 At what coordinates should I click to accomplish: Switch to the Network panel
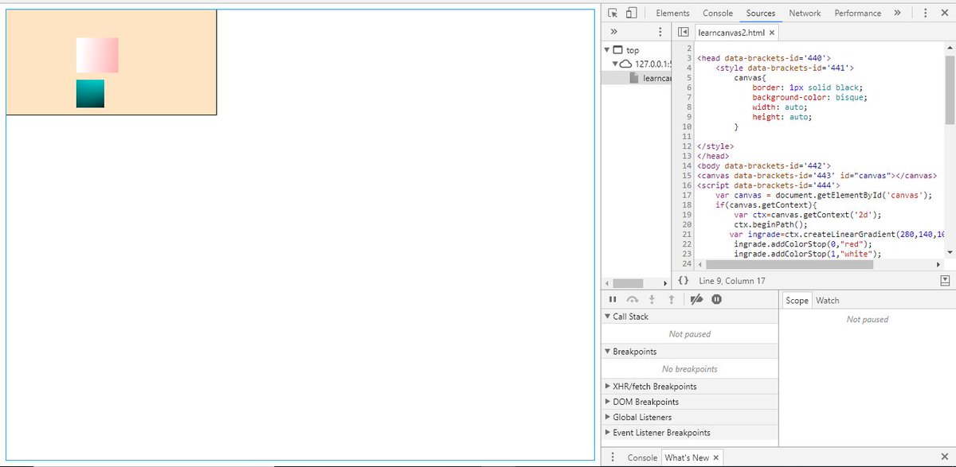point(805,12)
